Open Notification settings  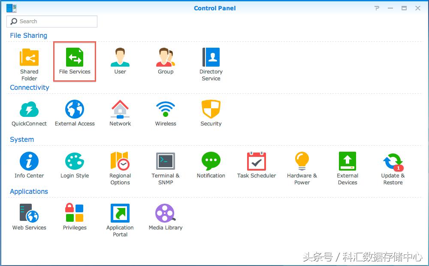coord(211,165)
